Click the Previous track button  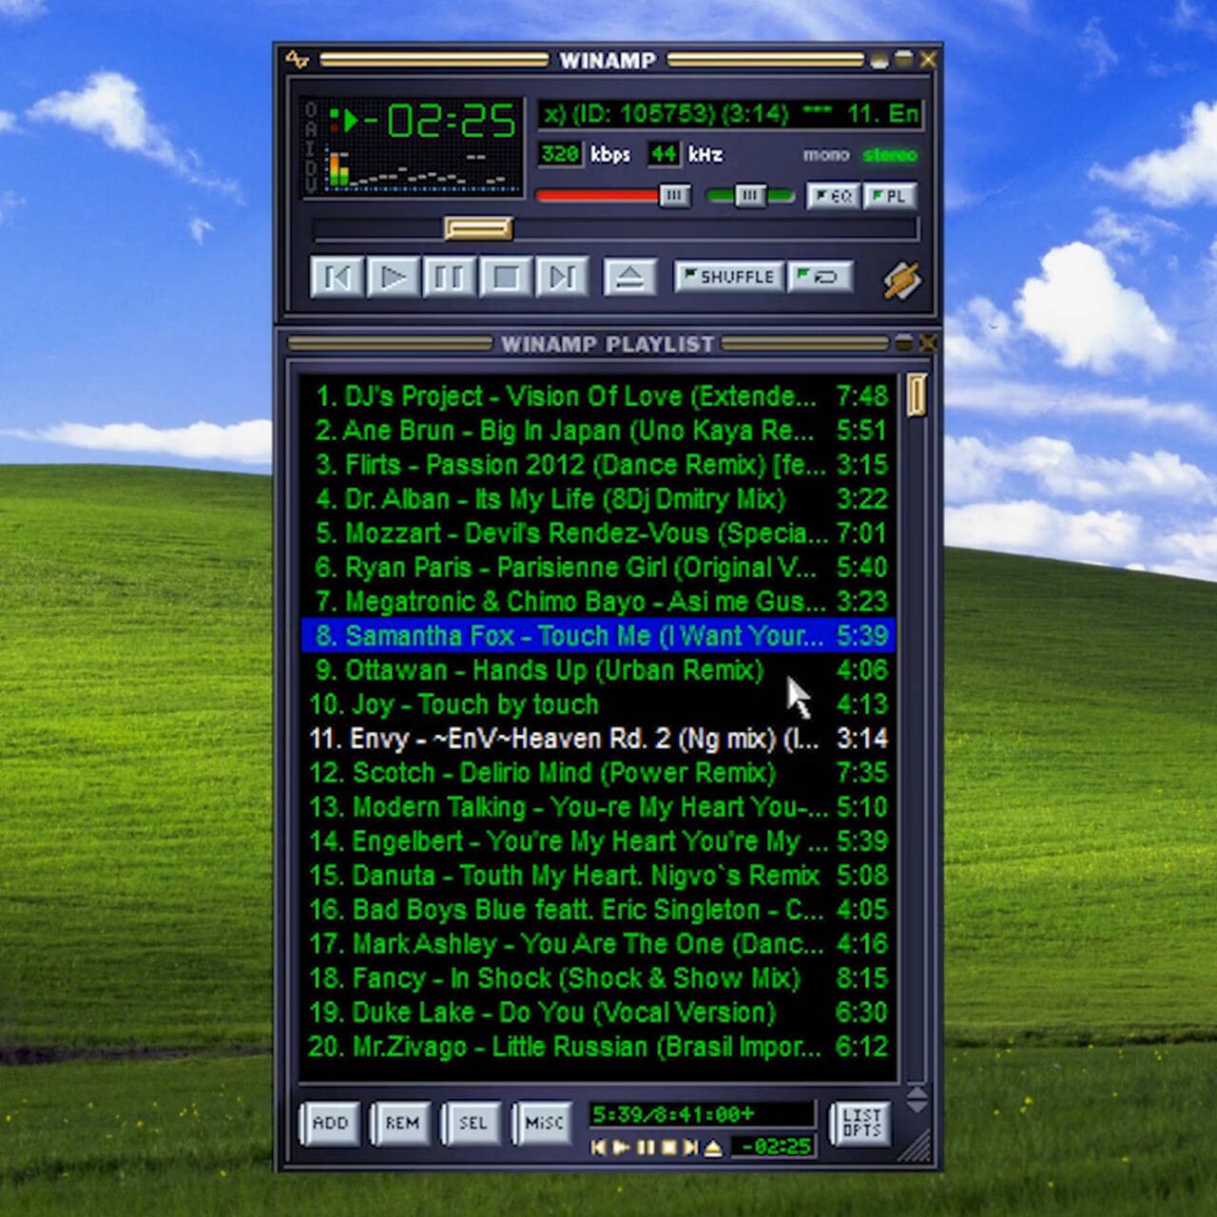(x=338, y=278)
